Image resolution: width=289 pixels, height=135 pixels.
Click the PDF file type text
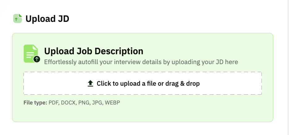point(54,102)
